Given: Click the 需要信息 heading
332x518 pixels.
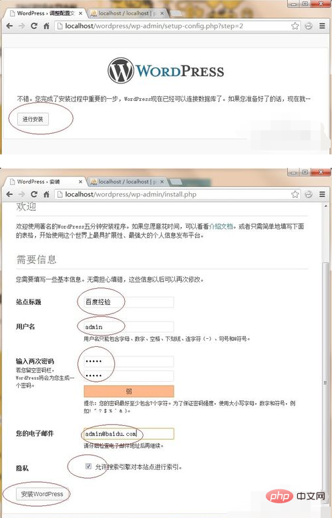Looking at the screenshot, I should pos(36,259).
